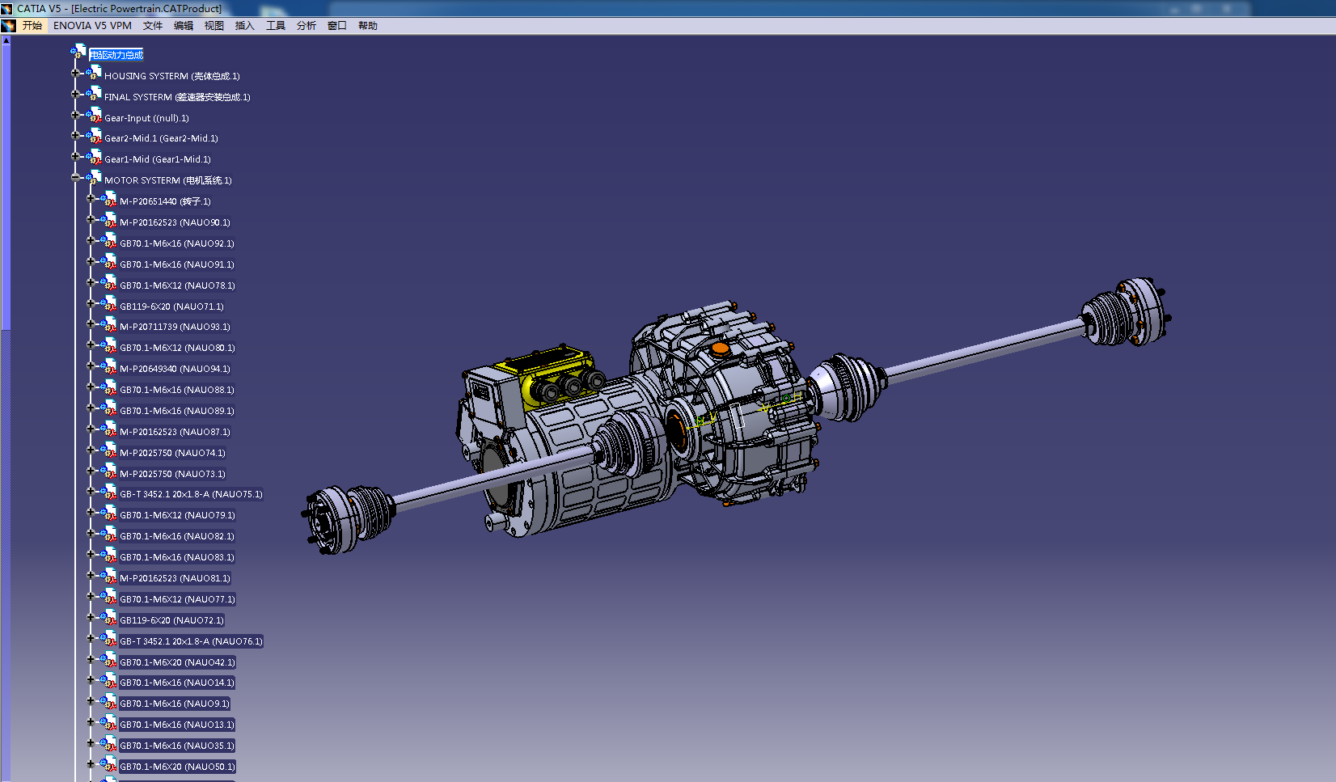Select the GB70.1-M6X20 (NAUO42.1) label
The image size is (1336, 782).
[178, 662]
